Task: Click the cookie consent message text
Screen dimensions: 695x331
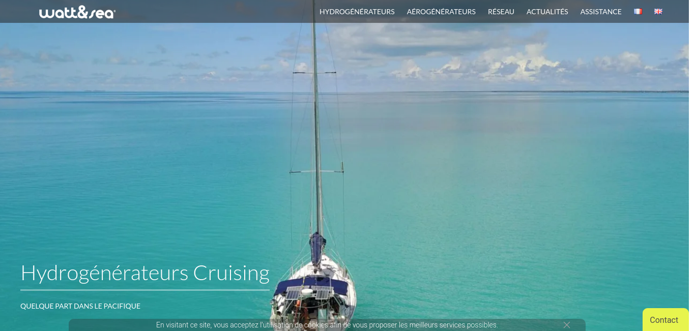Action: click(327, 325)
